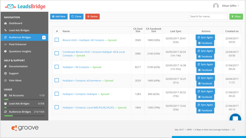Click the Lead Ads Bridges usage bar
The image size is (246, 138).
point(24,108)
